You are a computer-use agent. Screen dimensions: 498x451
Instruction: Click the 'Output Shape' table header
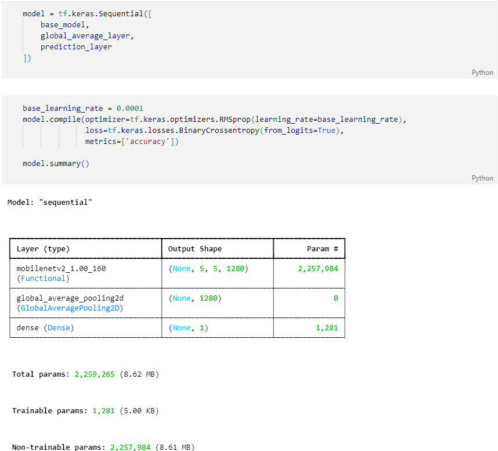click(194, 248)
